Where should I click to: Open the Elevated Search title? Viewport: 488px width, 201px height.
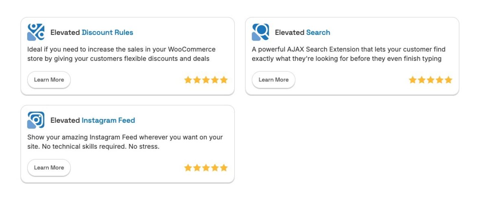click(x=302, y=32)
